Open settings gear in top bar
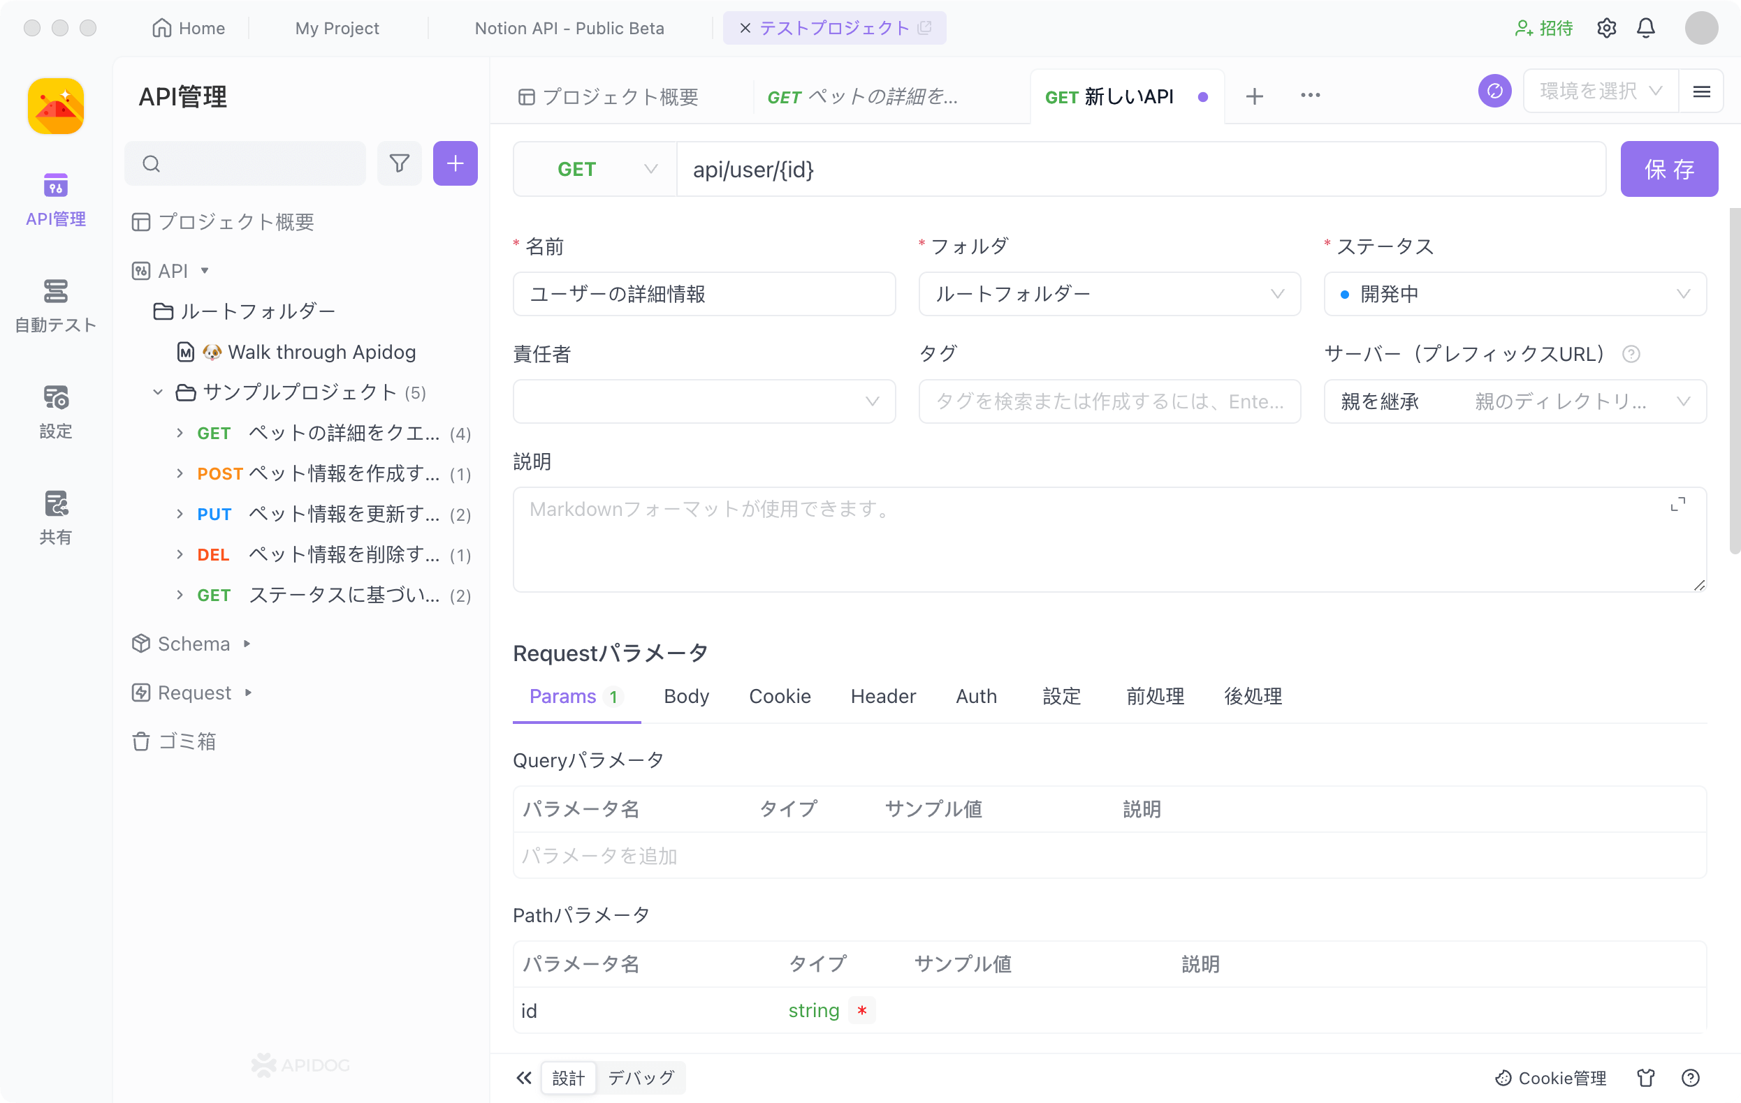 tap(1607, 28)
